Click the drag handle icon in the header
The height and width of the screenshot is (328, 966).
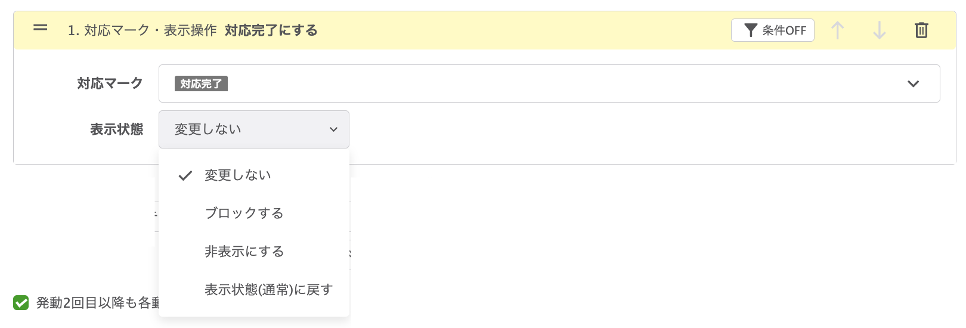[x=40, y=28]
